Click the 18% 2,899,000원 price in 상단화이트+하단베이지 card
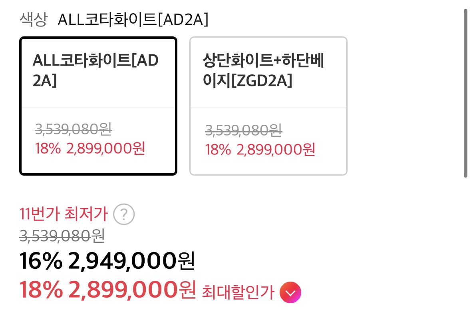The height and width of the screenshot is (326, 471). coord(260,149)
